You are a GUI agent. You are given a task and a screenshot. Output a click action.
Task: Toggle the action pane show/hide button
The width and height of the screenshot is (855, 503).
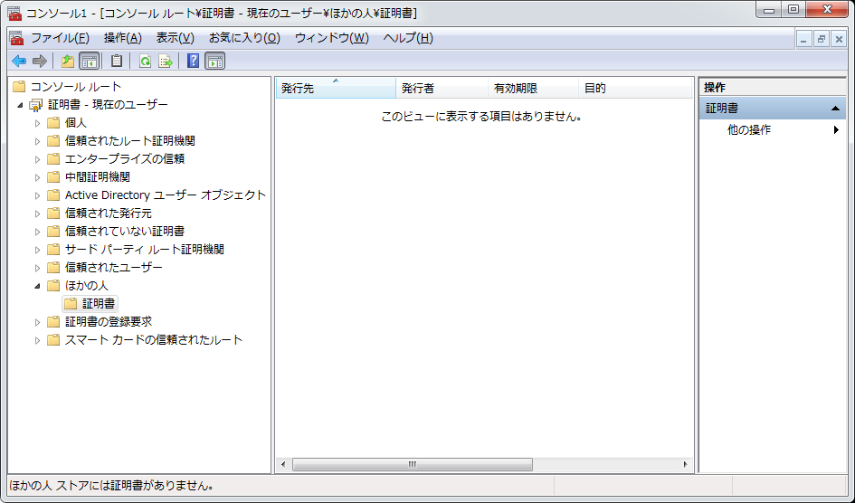click(x=214, y=62)
